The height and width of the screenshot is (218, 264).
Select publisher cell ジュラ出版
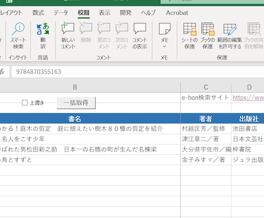[x=248, y=159]
